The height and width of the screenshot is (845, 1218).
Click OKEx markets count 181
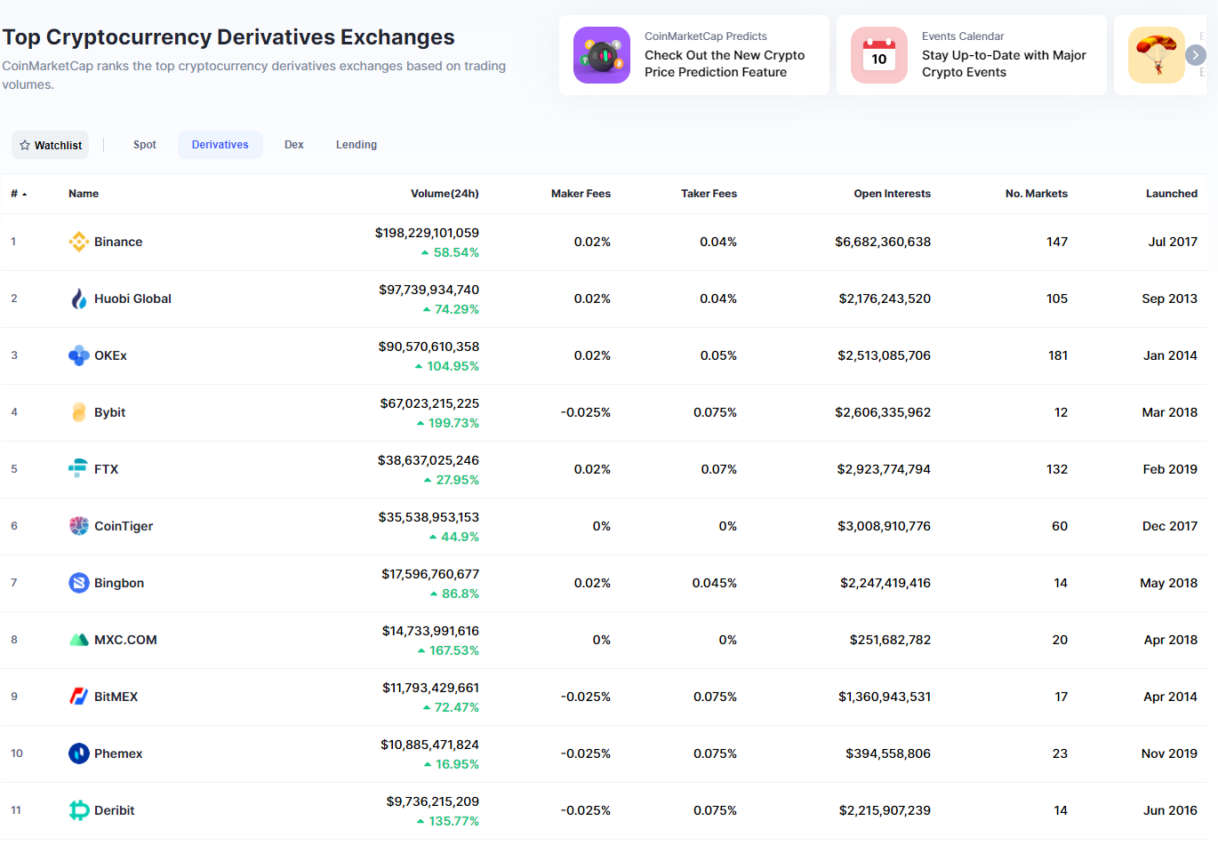coord(1058,355)
